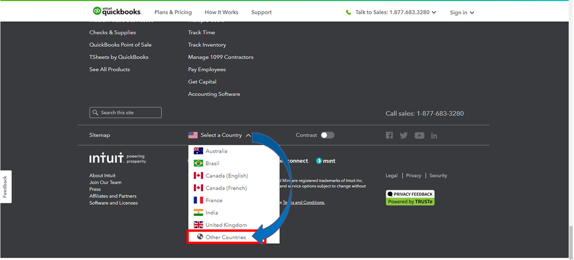Open Plans & Pricing in top navigation
574x260 pixels.
point(173,13)
